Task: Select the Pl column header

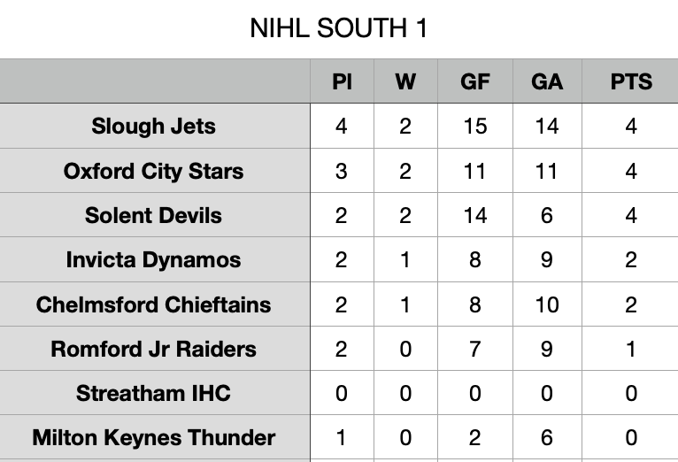Action: 342,82
